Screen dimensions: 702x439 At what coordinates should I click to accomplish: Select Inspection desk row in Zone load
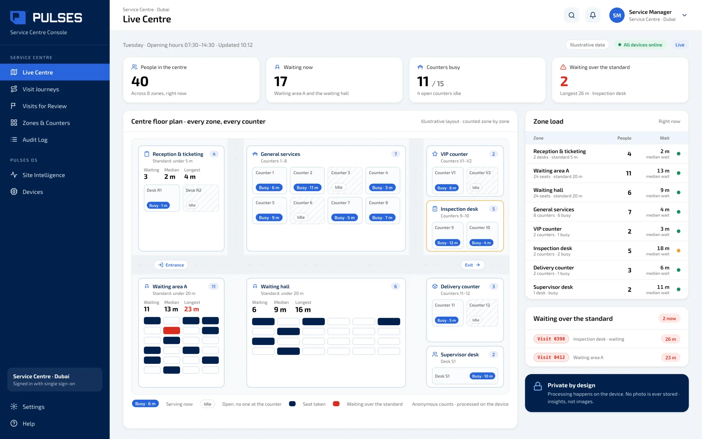[x=607, y=251]
